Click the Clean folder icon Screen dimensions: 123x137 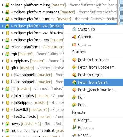point(74,45)
